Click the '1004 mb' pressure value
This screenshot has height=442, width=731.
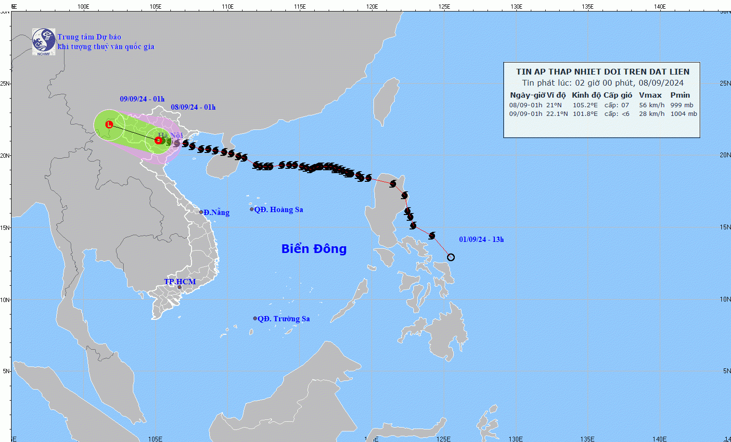point(684,114)
